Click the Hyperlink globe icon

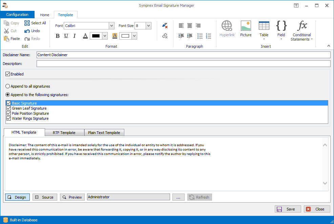[x=227, y=26]
